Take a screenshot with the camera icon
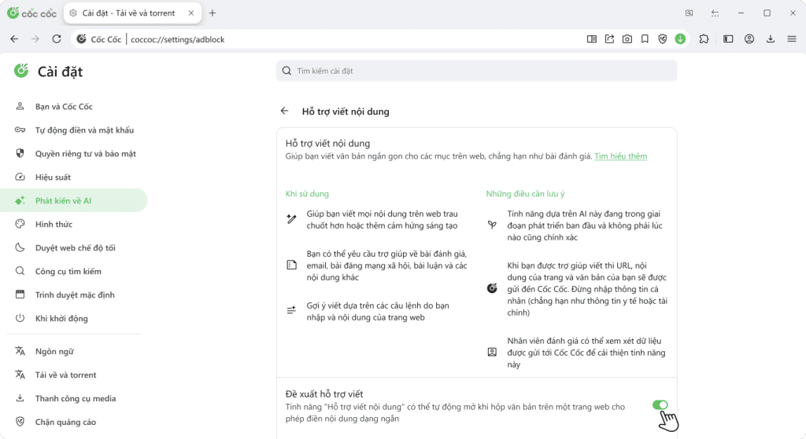Screen dimensions: 806x439 (x=627, y=39)
